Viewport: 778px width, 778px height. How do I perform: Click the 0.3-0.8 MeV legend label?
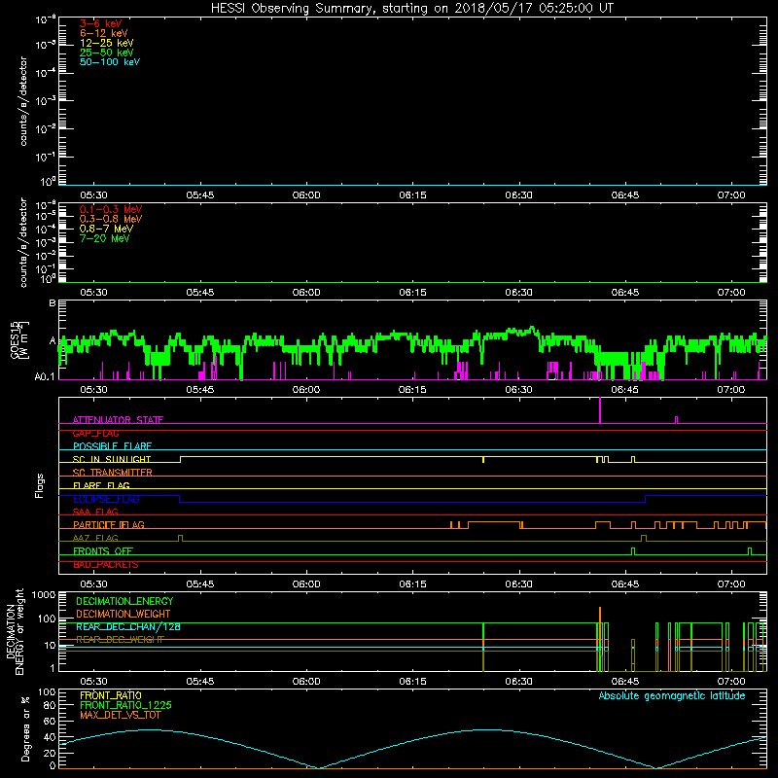pos(111,219)
